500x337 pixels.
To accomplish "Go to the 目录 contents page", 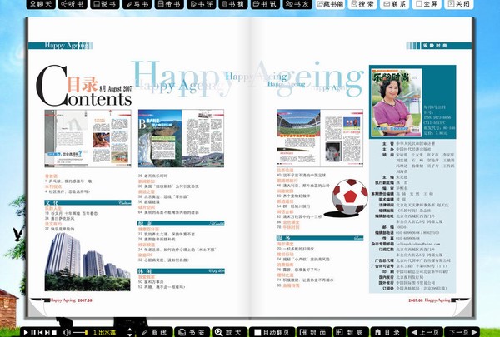I will [x=387, y=332].
